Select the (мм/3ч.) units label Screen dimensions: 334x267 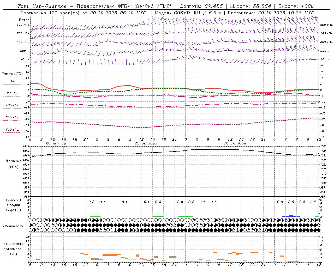click(14, 200)
